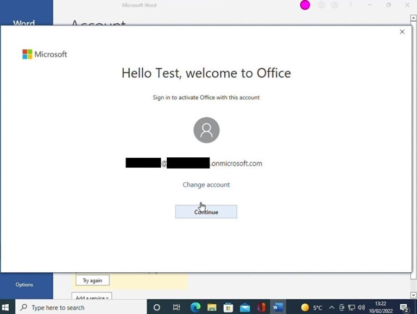This screenshot has width=417, height=314.
Task: Click the taskbar search box
Action: [x=81, y=307]
